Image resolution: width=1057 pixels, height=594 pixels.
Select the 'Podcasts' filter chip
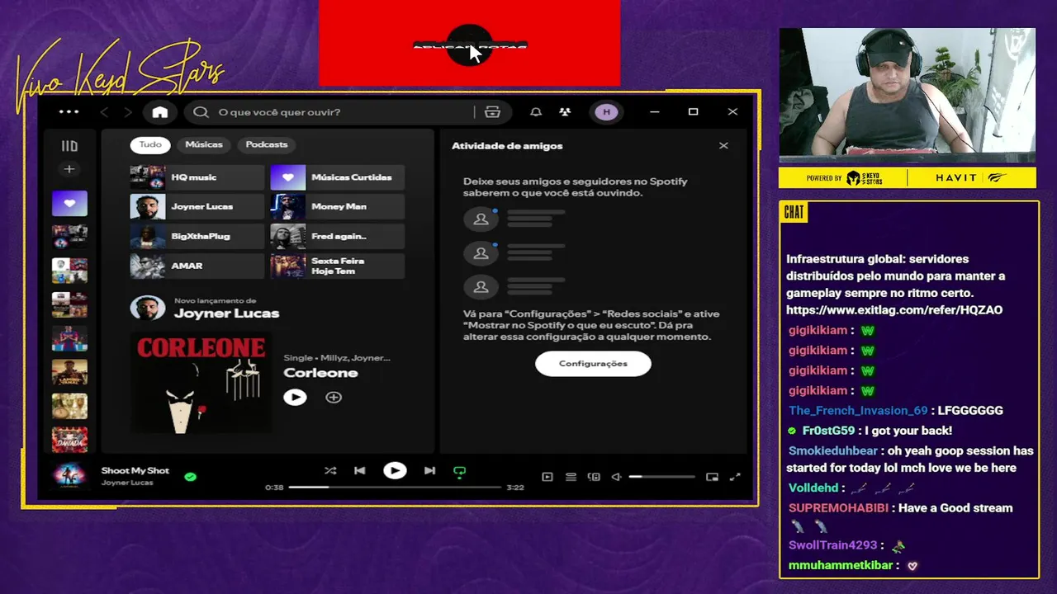[x=267, y=144]
